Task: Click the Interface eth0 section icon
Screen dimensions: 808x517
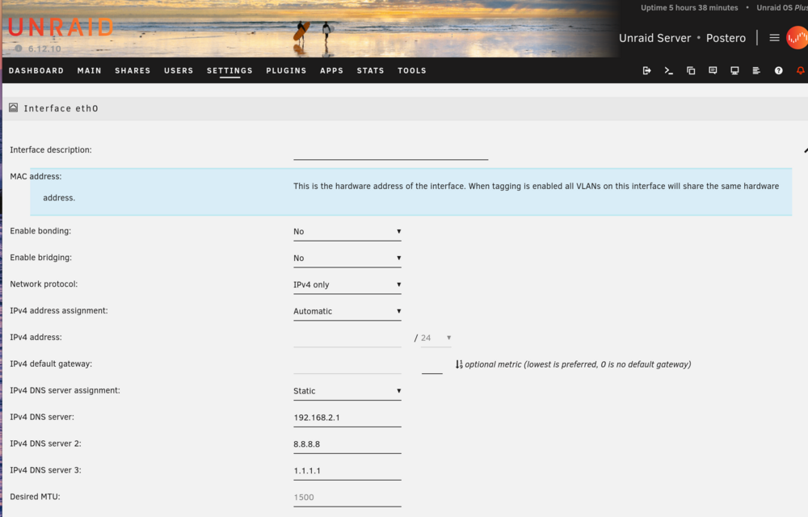Action: coord(14,107)
